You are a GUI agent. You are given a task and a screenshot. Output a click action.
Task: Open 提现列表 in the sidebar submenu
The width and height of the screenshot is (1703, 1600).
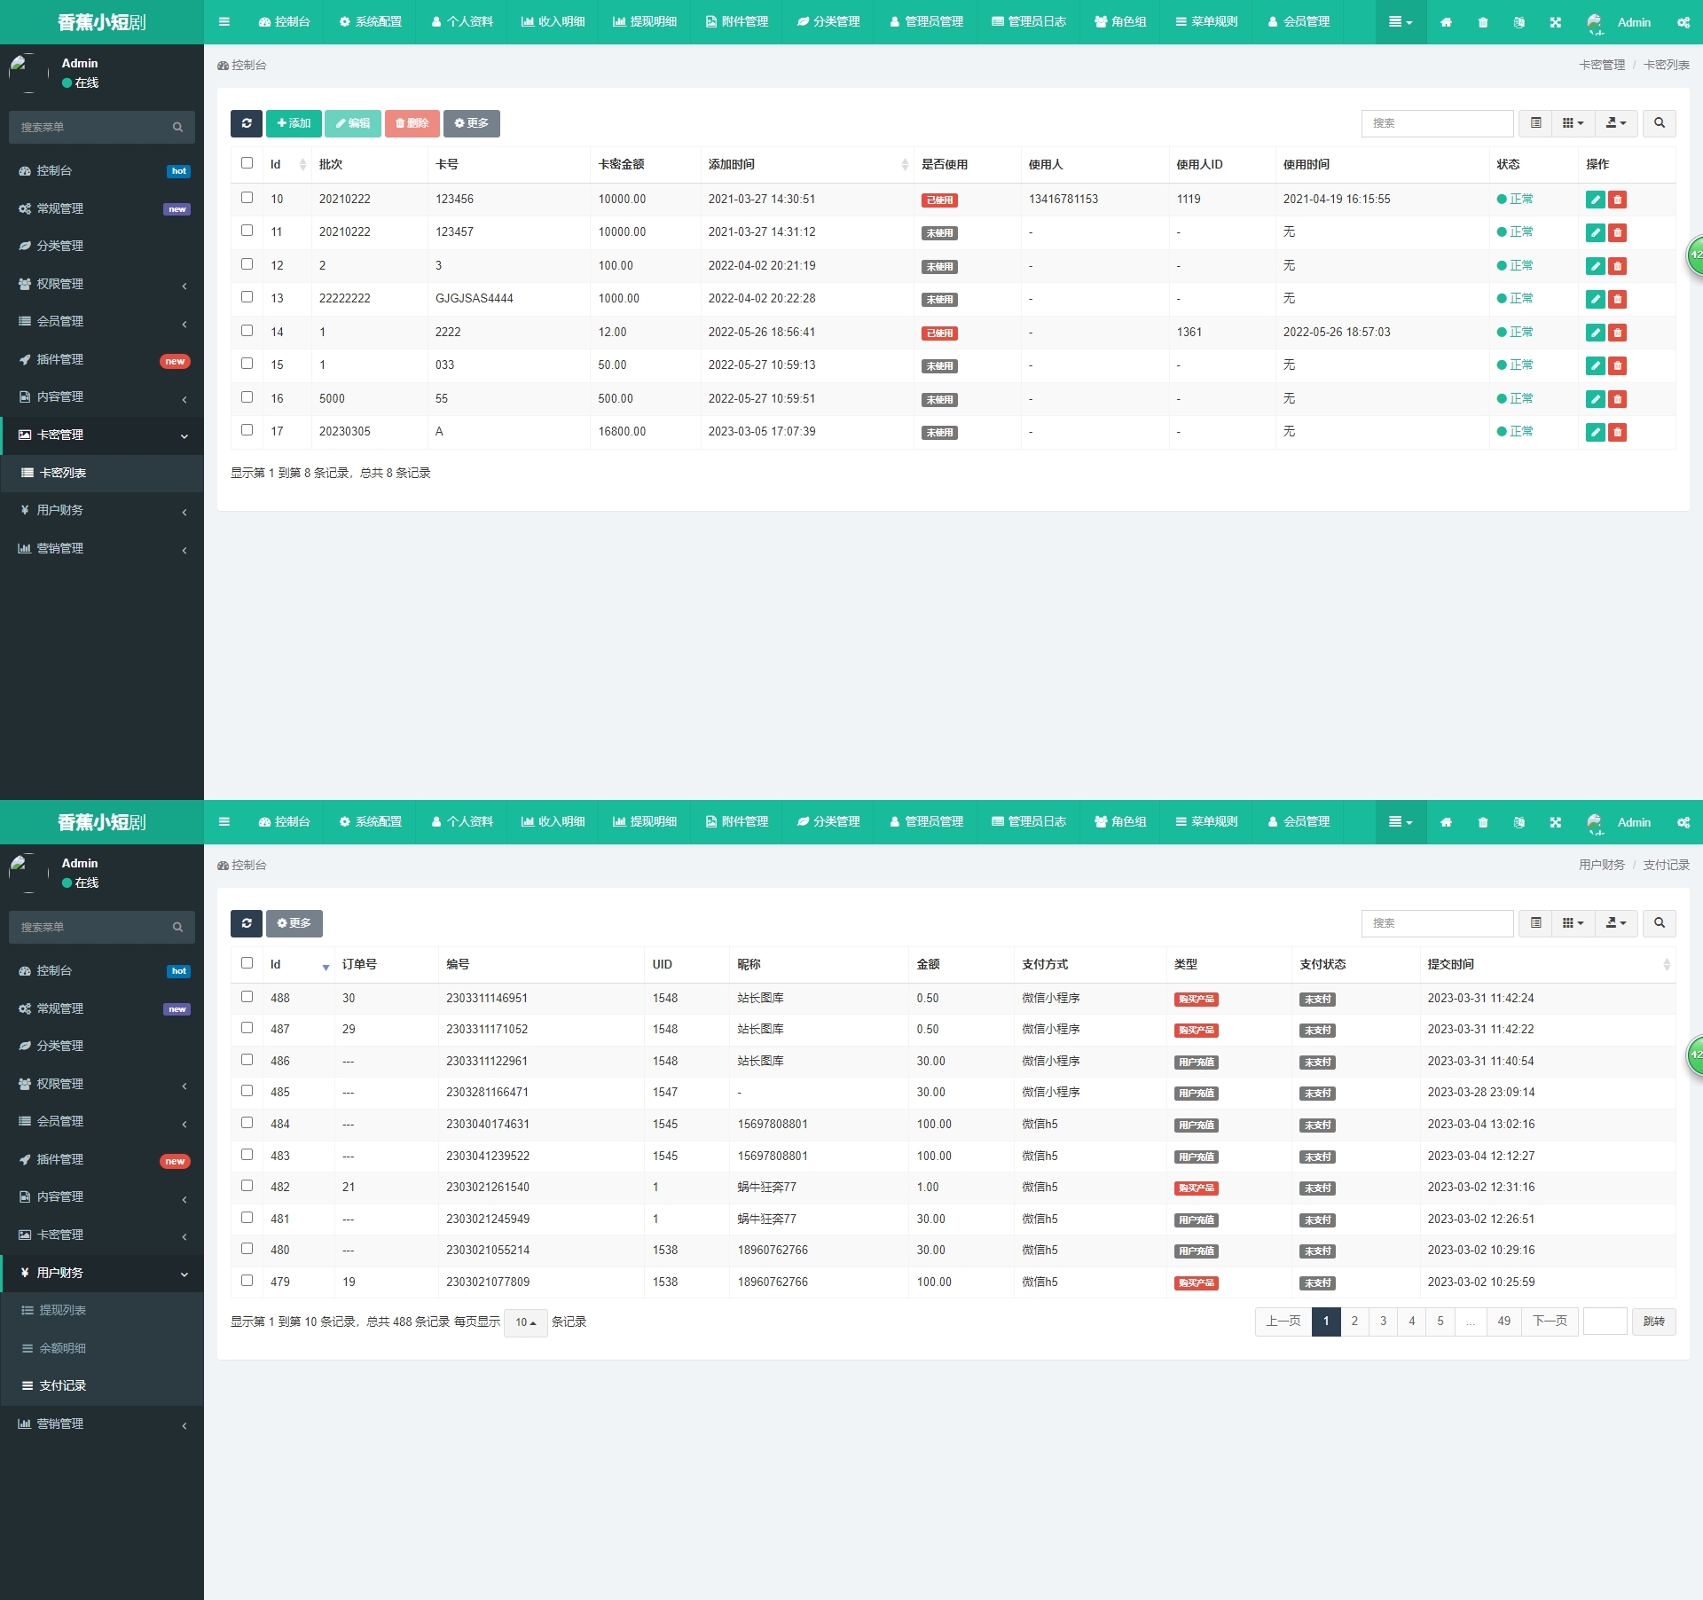point(62,1311)
